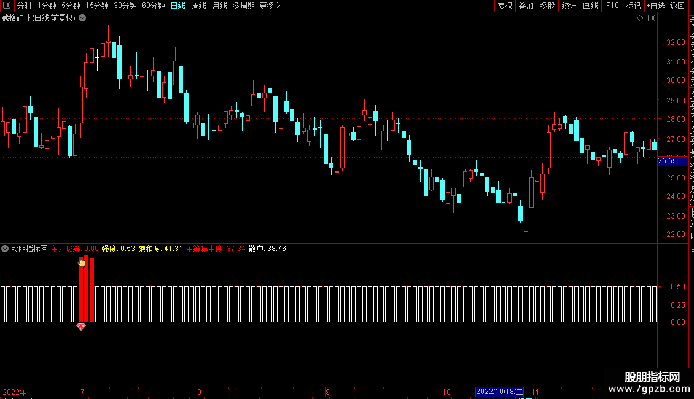Open 多周期 multi-period view
The image size is (694, 399).
coord(243,6)
